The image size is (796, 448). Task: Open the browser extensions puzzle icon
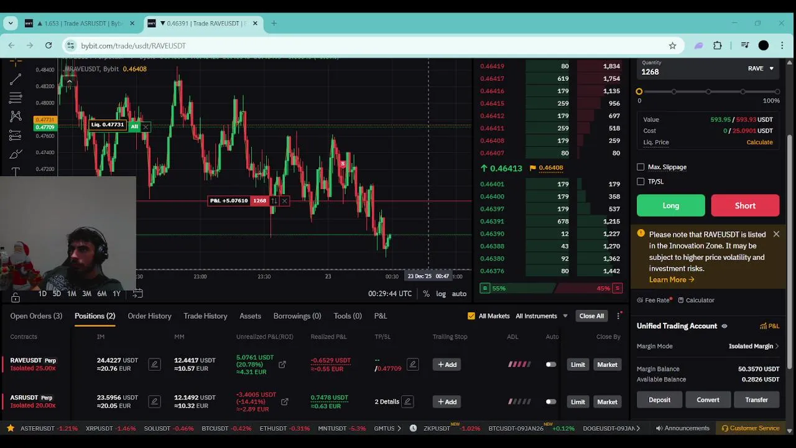pos(718,45)
